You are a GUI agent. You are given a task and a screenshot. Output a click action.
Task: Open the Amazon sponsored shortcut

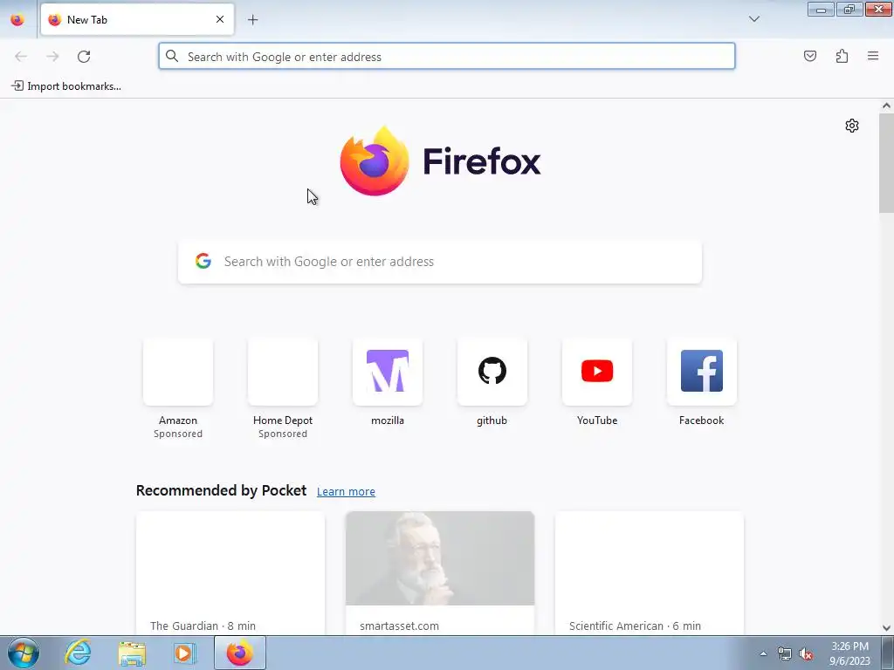pos(178,389)
